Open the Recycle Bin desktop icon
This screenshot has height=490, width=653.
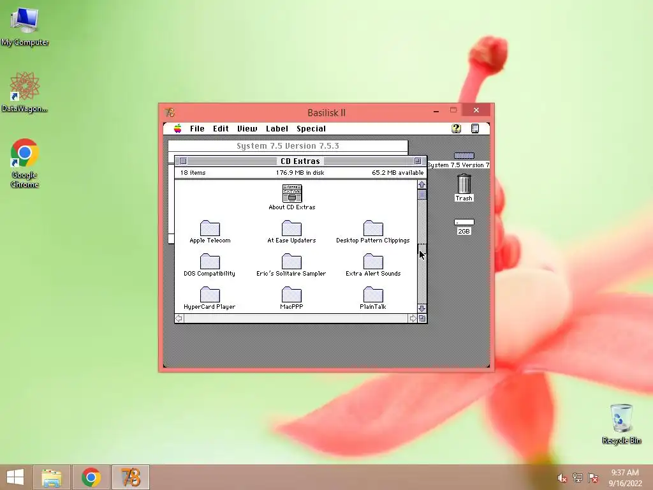click(x=621, y=424)
